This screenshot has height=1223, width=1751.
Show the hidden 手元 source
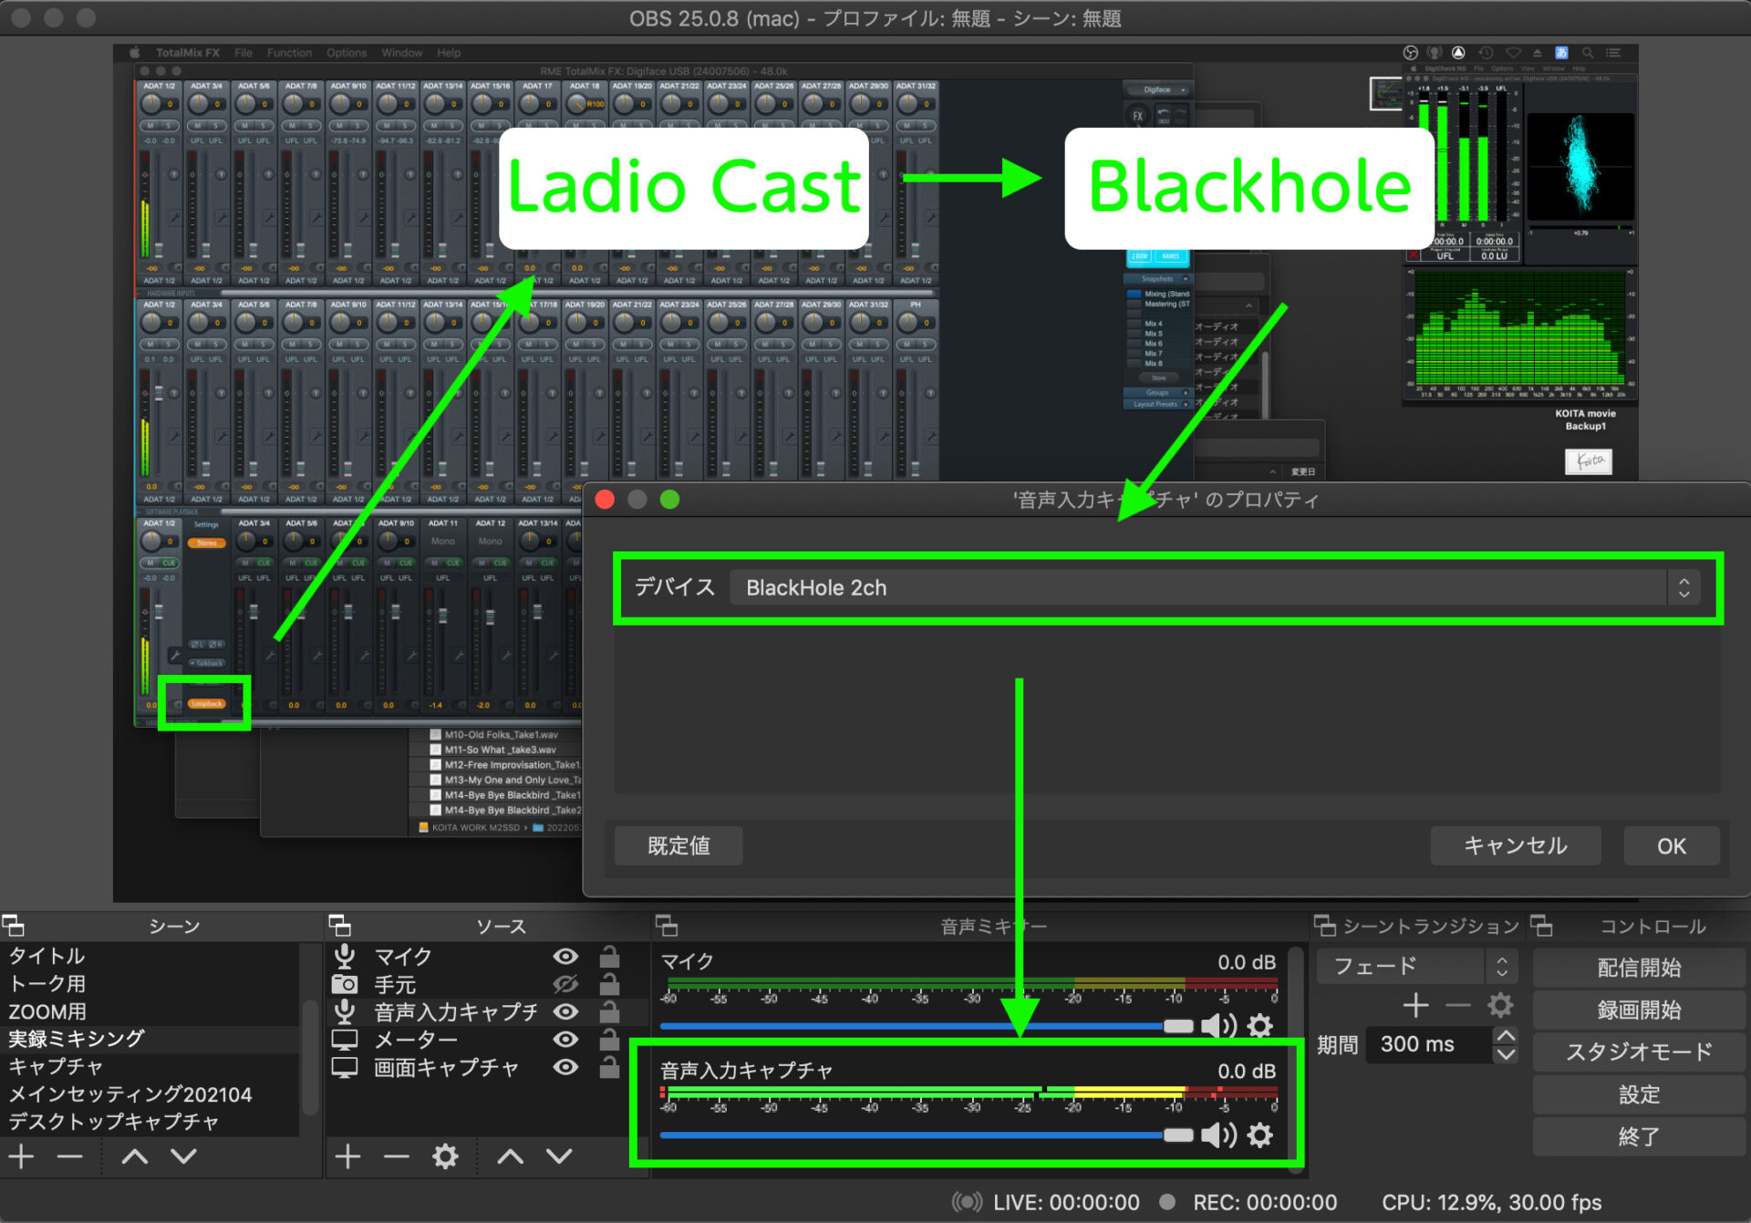click(565, 984)
